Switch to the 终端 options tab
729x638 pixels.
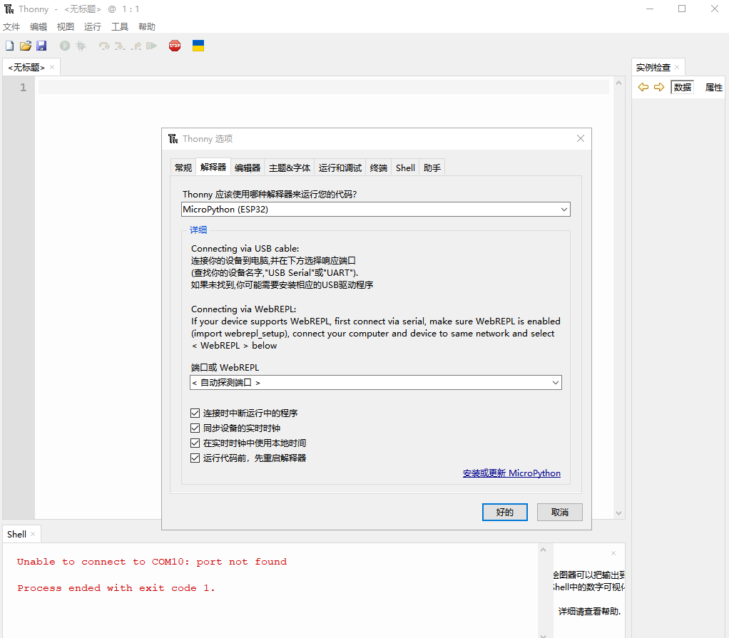tap(379, 168)
